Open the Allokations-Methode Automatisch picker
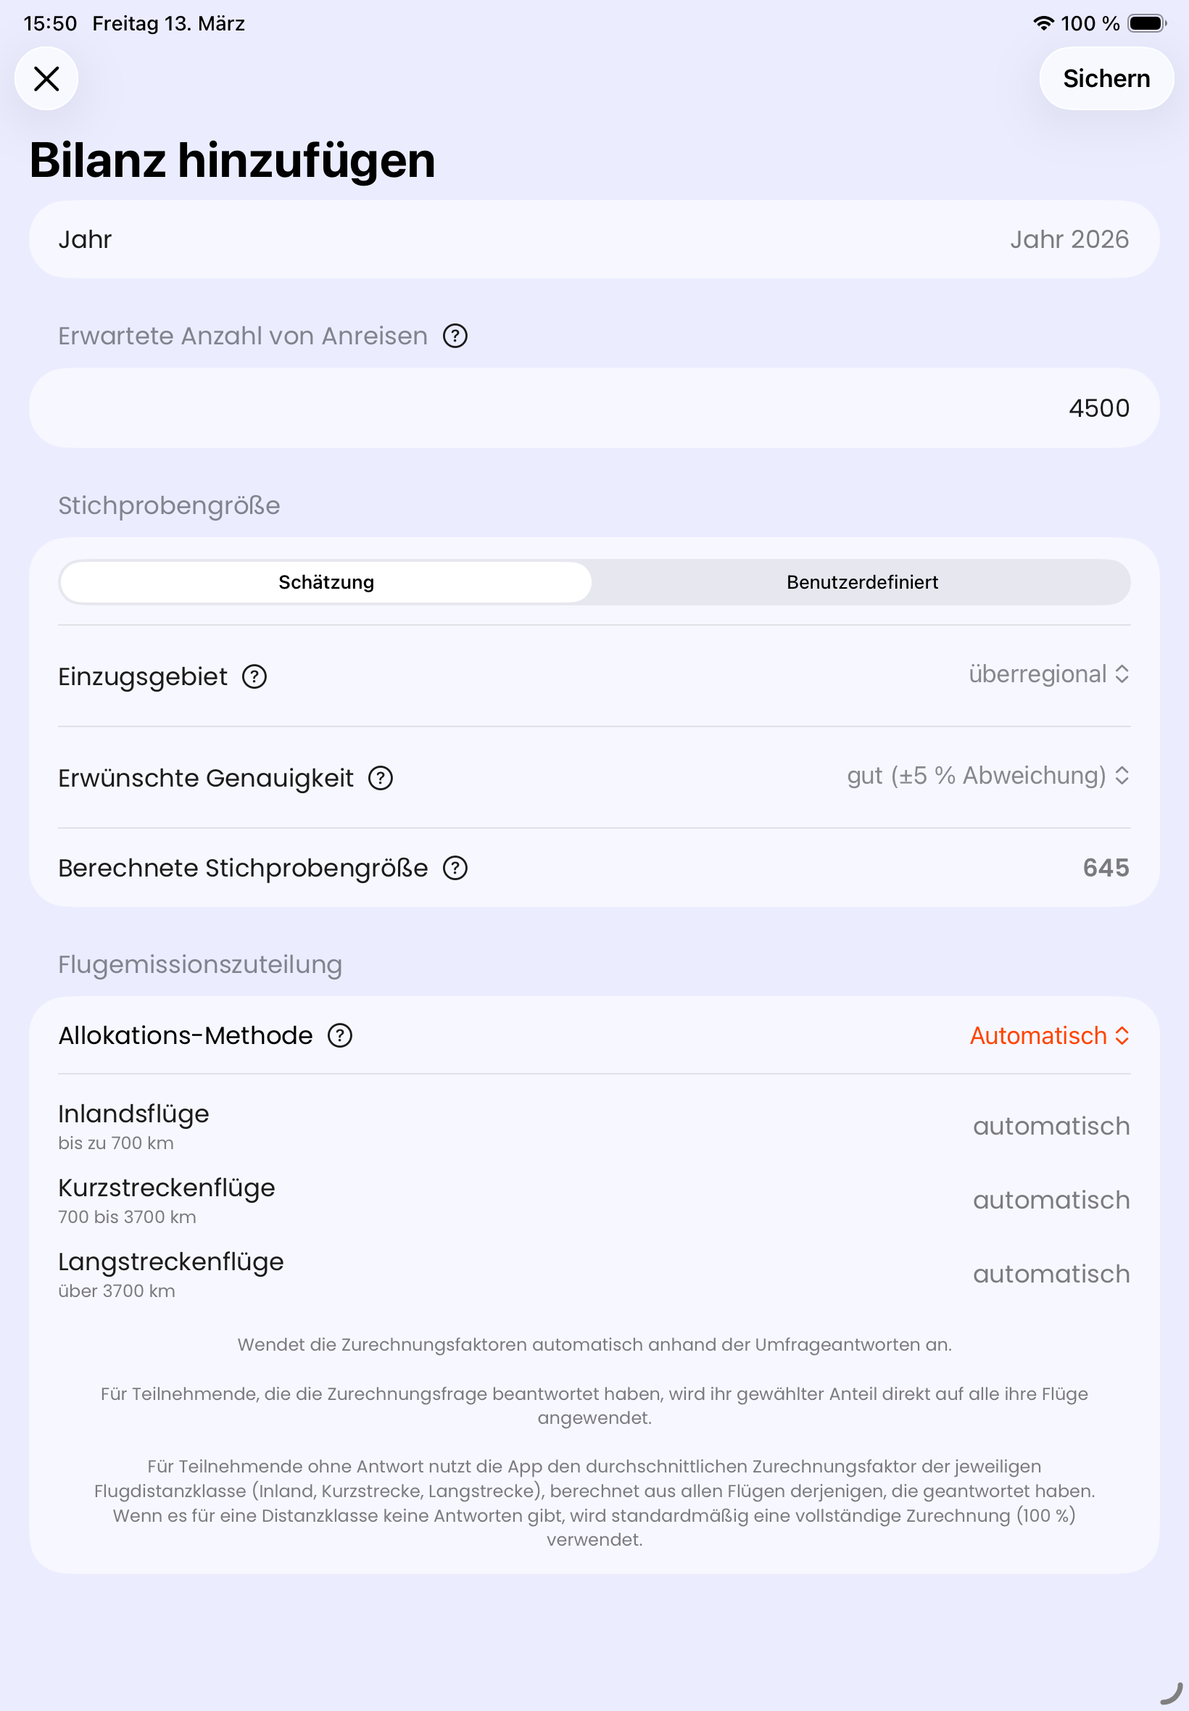 coord(1049,1035)
